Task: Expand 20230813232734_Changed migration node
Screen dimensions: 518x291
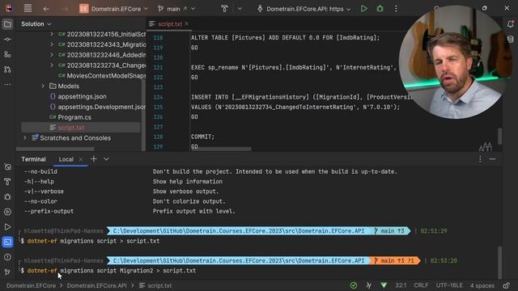Action: [52, 65]
